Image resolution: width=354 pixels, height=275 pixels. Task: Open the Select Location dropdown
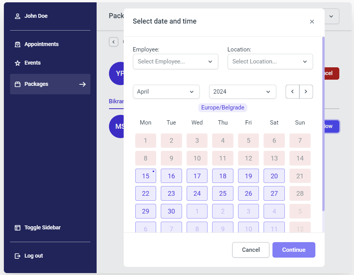coord(270,61)
